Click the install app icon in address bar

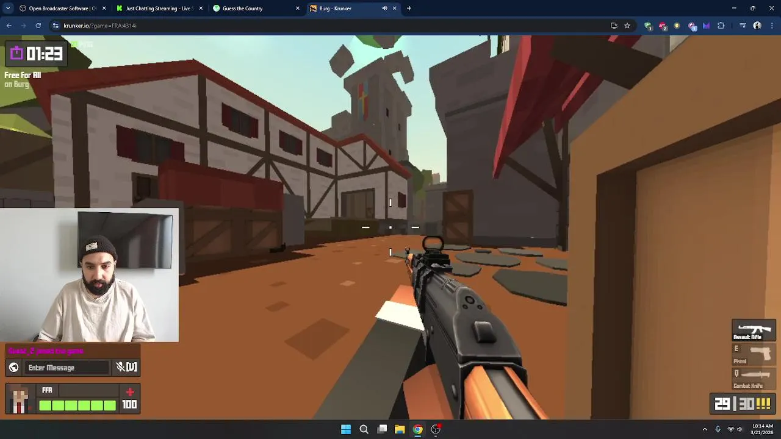[614, 26]
